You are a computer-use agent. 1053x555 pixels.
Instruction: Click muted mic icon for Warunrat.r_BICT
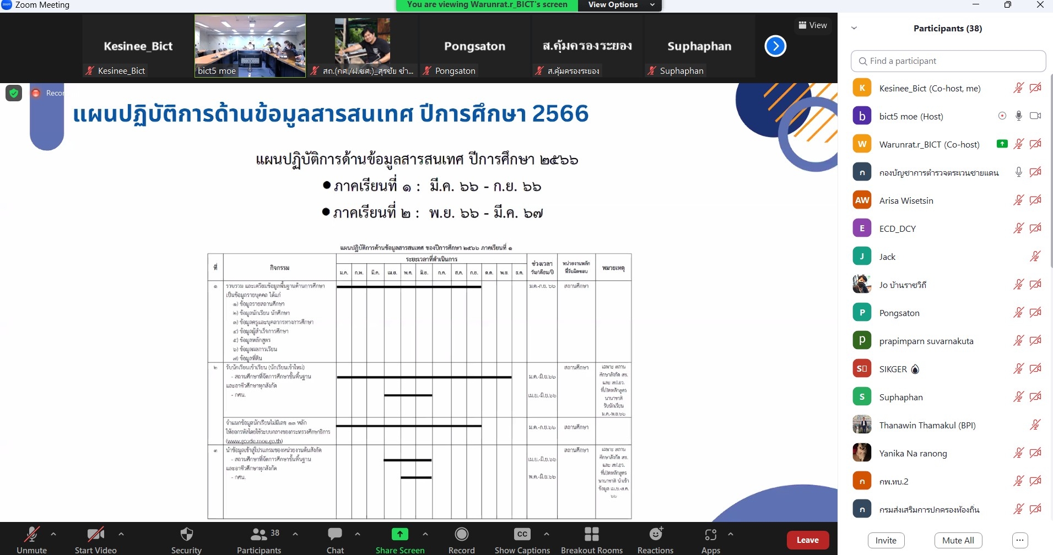point(1018,144)
